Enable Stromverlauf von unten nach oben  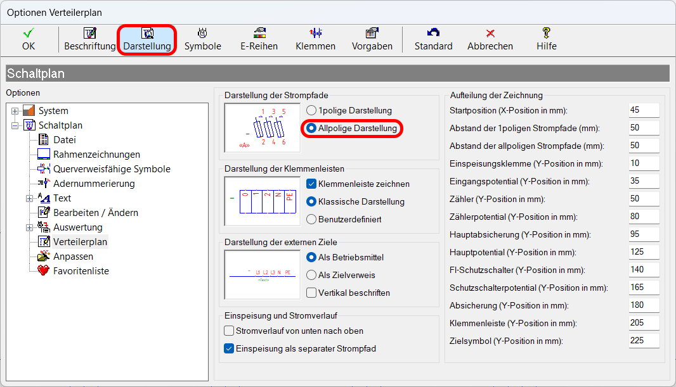point(230,331)
